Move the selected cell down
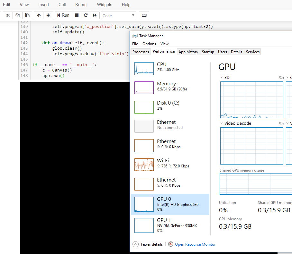This screenshot has height=254, width=292. [48, 15]
